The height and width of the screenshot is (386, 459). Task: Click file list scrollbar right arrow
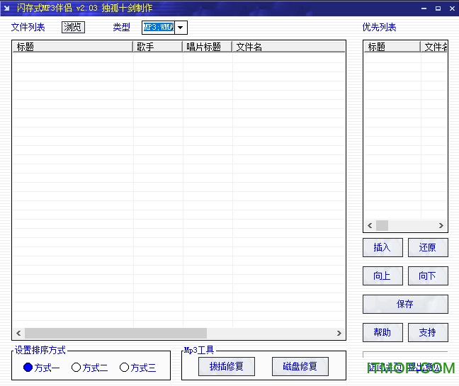pyautogui.click(x=339, y=333)
